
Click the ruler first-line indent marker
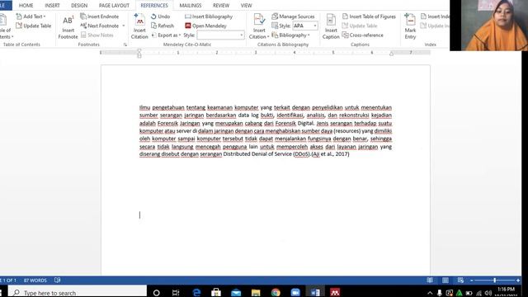point(139,50)
